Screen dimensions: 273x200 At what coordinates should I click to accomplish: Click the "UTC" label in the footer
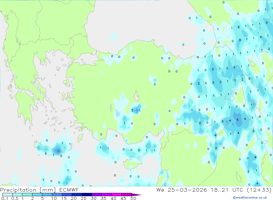[238, 190]
